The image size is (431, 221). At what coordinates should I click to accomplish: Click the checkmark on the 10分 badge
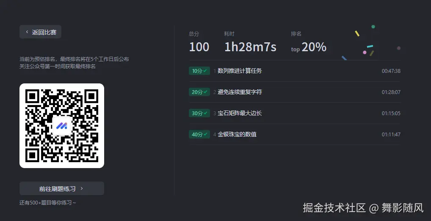(205, 71)
